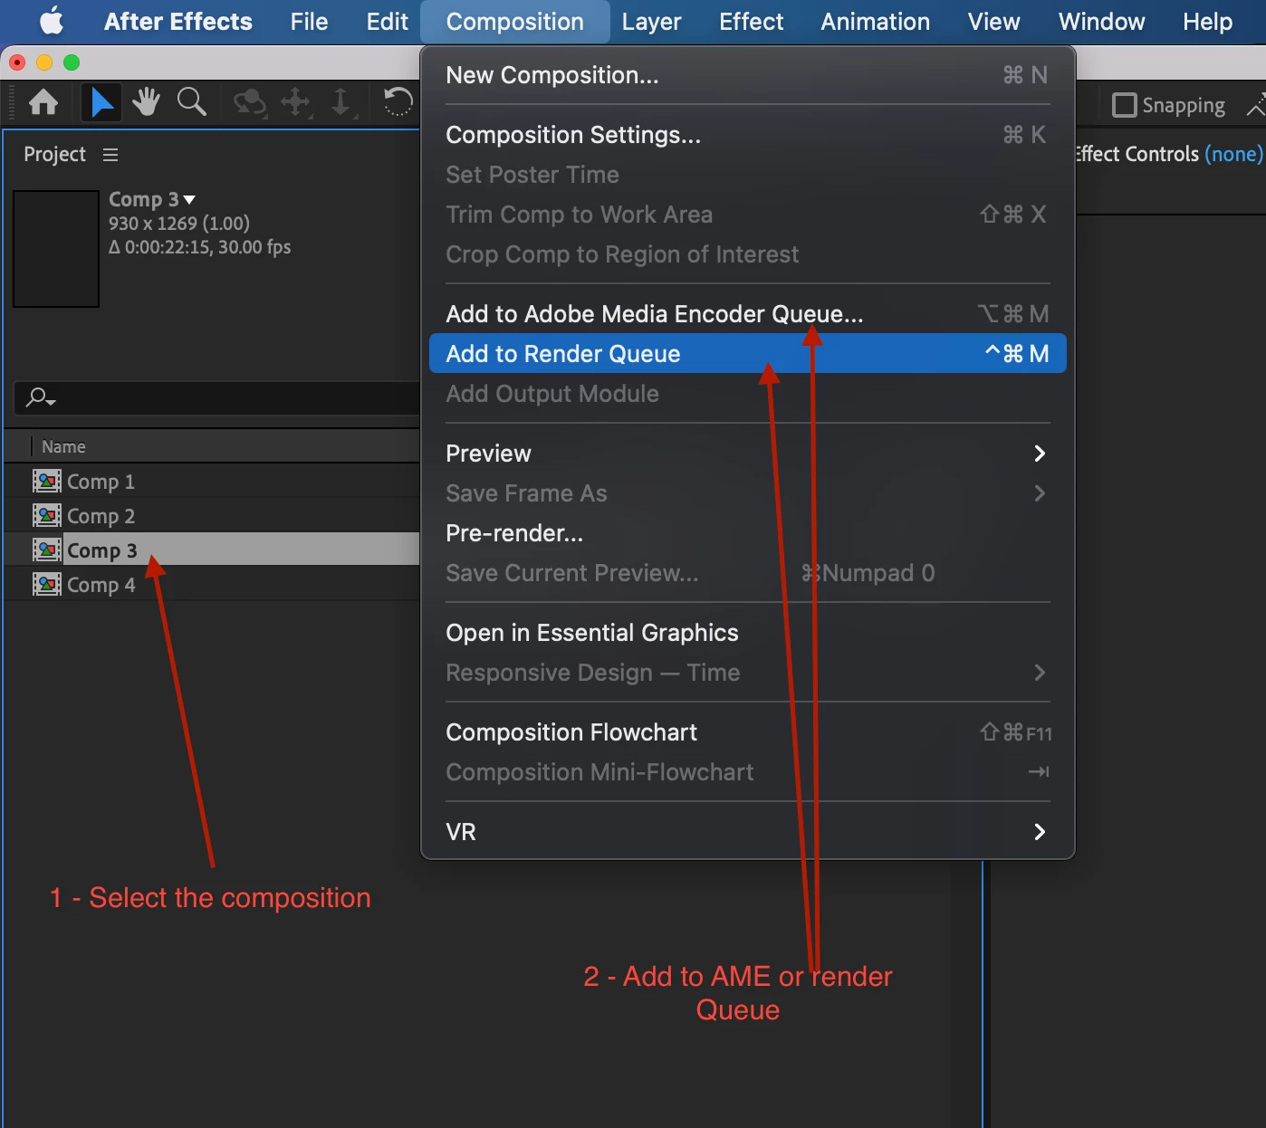The width and height of the screenshot is (1266, 1128).
Task: Click the Comp 3 composition icon
Action: coord(47,550)
